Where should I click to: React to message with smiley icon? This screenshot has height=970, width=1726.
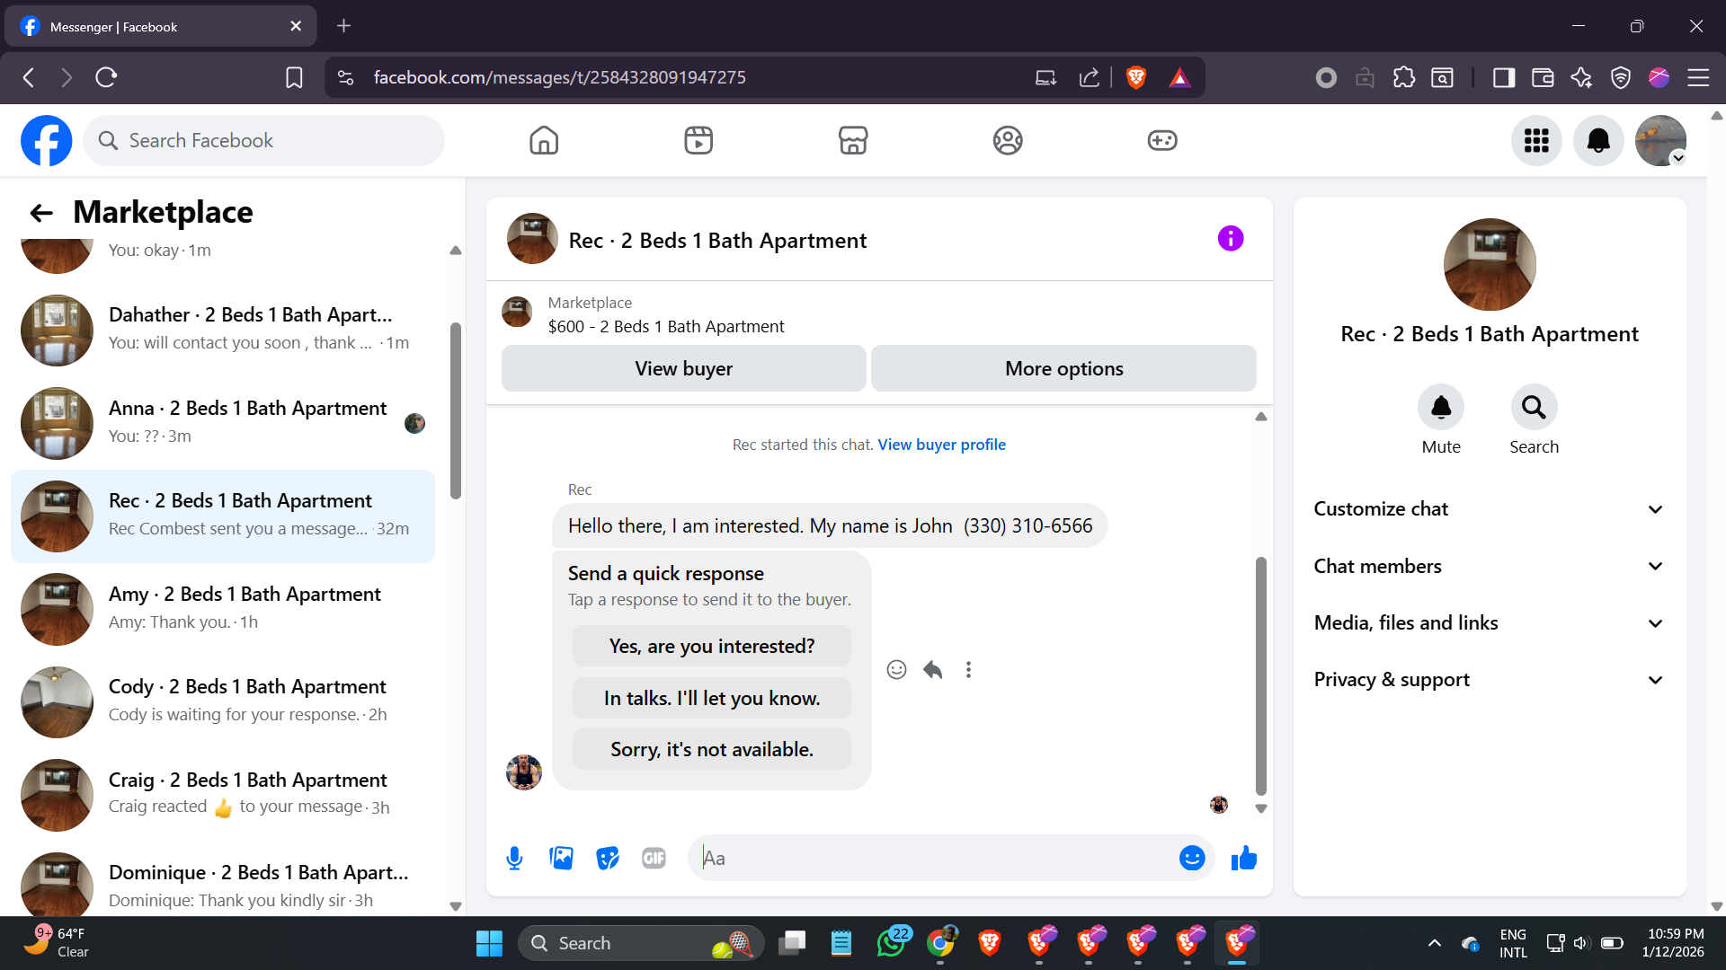[896, 670]
